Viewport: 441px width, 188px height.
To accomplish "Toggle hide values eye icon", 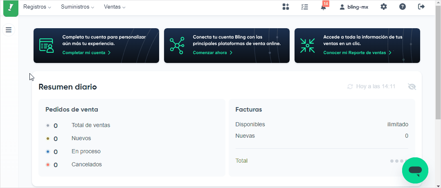I will [x=412, y=87].
